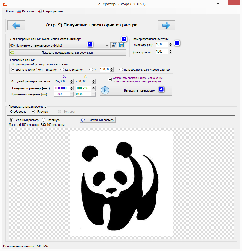242x251 pixels.
Task: Open filter help icon with question mark
Action: 114,45
